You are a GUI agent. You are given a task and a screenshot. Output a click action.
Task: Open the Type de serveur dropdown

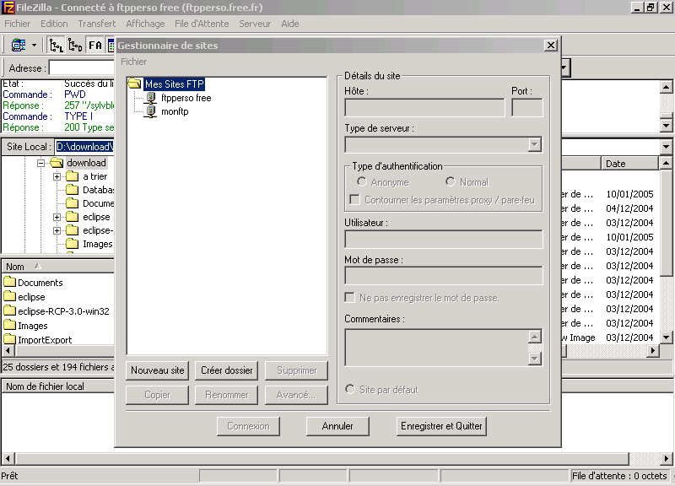[535, 144]
